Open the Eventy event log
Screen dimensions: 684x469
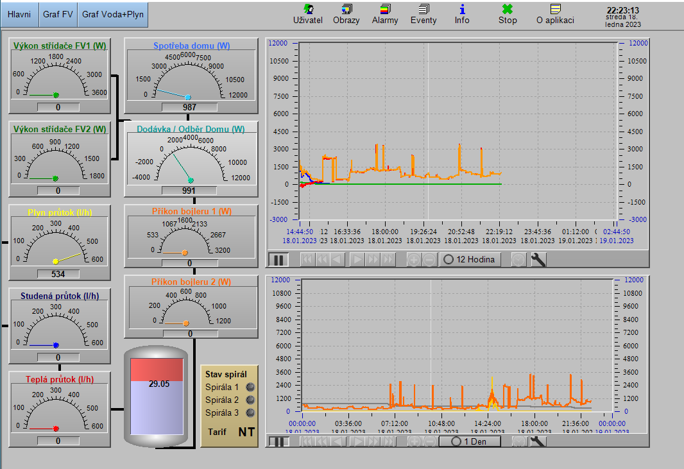coord(423,13)
